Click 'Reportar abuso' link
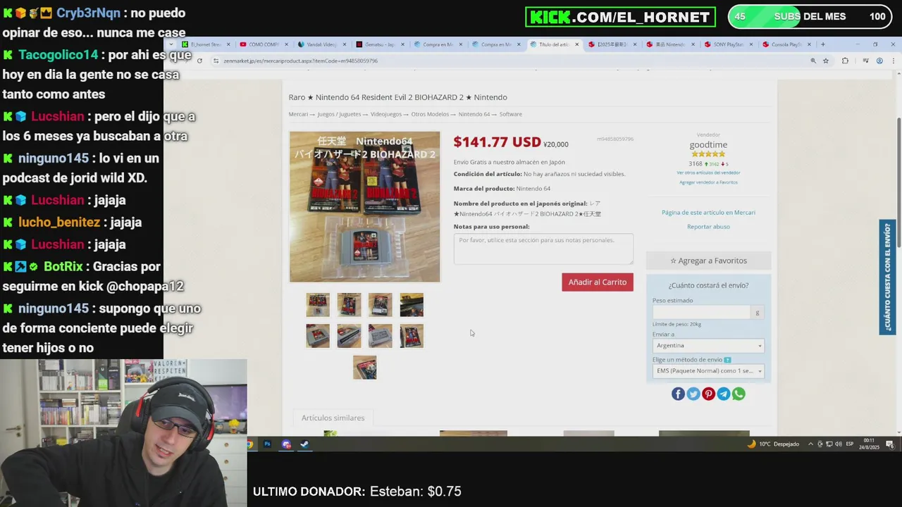Image resolution: width=902 pixels, height=507 pixels. coord(708,227)
